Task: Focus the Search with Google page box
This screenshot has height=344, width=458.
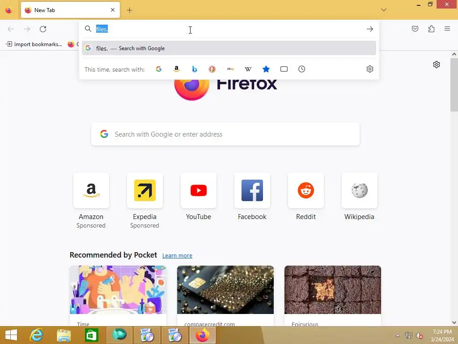Action: (225, 134)
